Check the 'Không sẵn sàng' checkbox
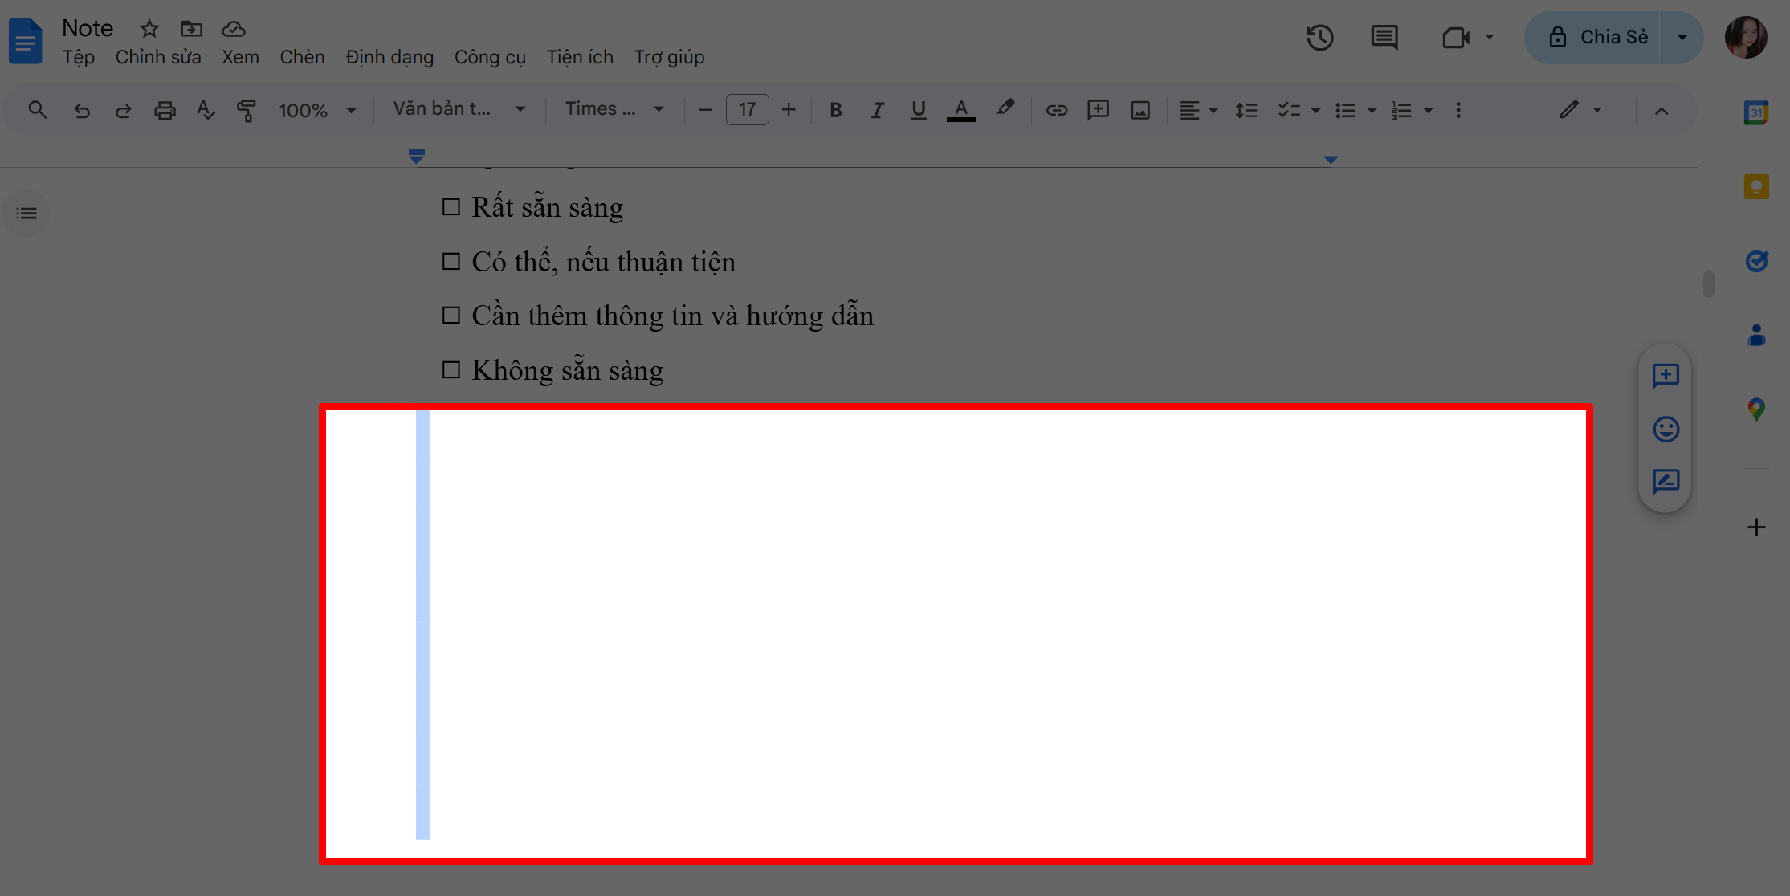Screen dimensions: 1790x896 [x=451, y=370]
